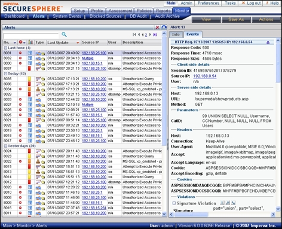The height and width of the screenshot is (229, 282).
Task: Click the Multiple source link of alert 8032
Action: coord(88,58)
